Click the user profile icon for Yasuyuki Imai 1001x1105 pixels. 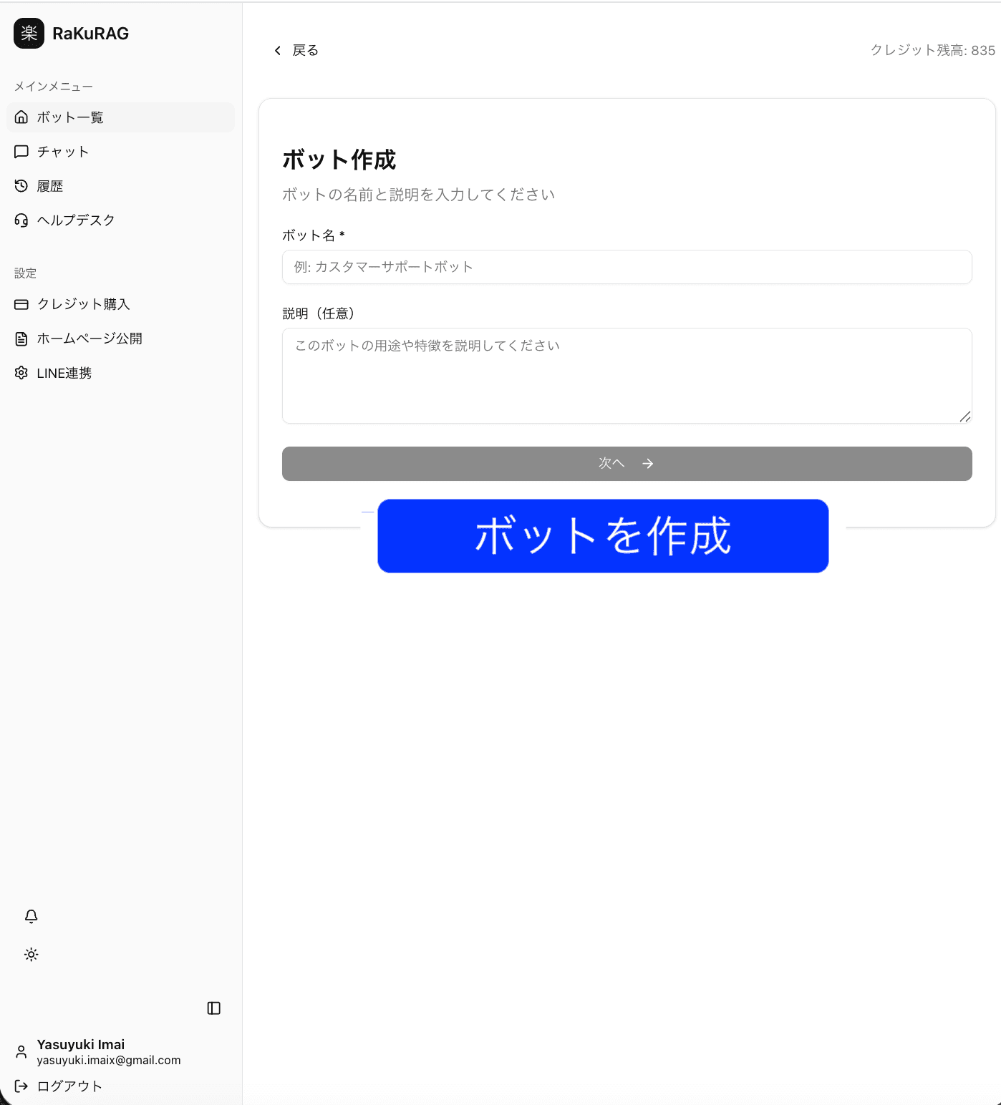click(21, 1051)
